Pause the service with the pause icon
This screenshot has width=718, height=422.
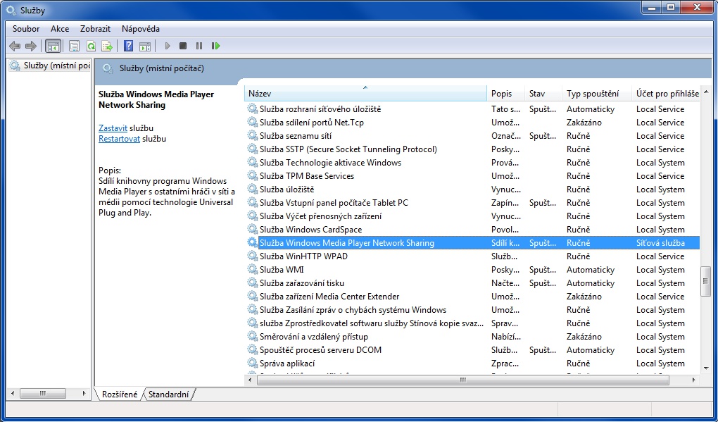click(x=199, y=46)
